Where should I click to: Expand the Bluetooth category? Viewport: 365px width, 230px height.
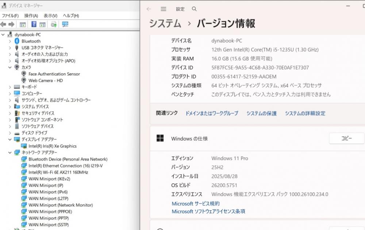point(10,41)
